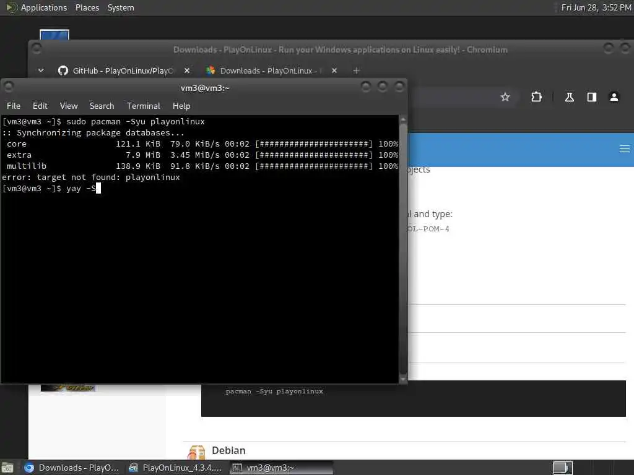Viewport: 634px width, 475px height.
Task: Open the terminal File menu
Action: pyautogui.click(x=14, y=106)
